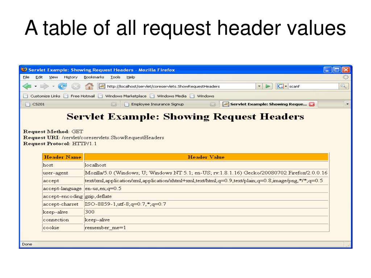371x278 pixels.
Task: Go to the Home page icon
Action: click(x=89, y=86)
